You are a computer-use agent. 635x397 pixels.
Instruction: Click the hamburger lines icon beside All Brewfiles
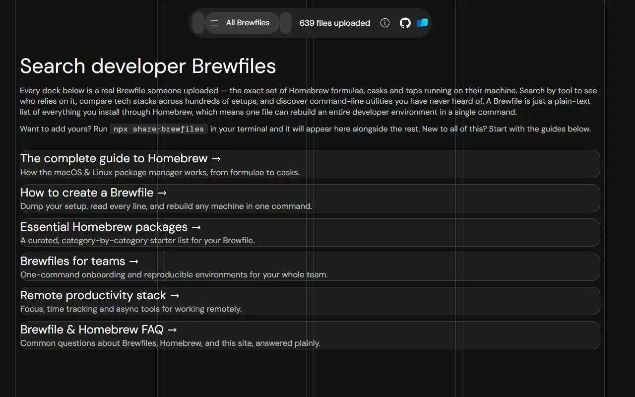click(x=214, y=23)
